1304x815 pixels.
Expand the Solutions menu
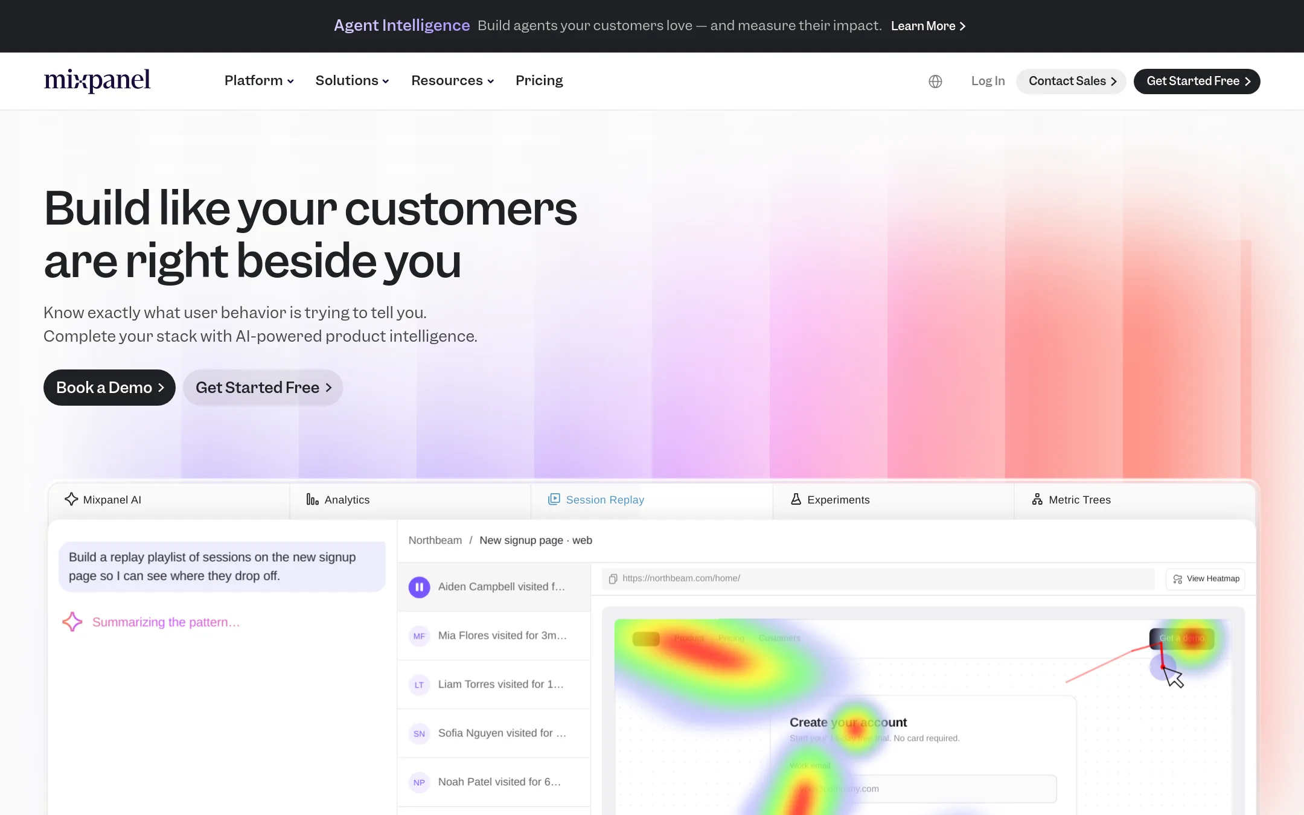pos(352,80)
